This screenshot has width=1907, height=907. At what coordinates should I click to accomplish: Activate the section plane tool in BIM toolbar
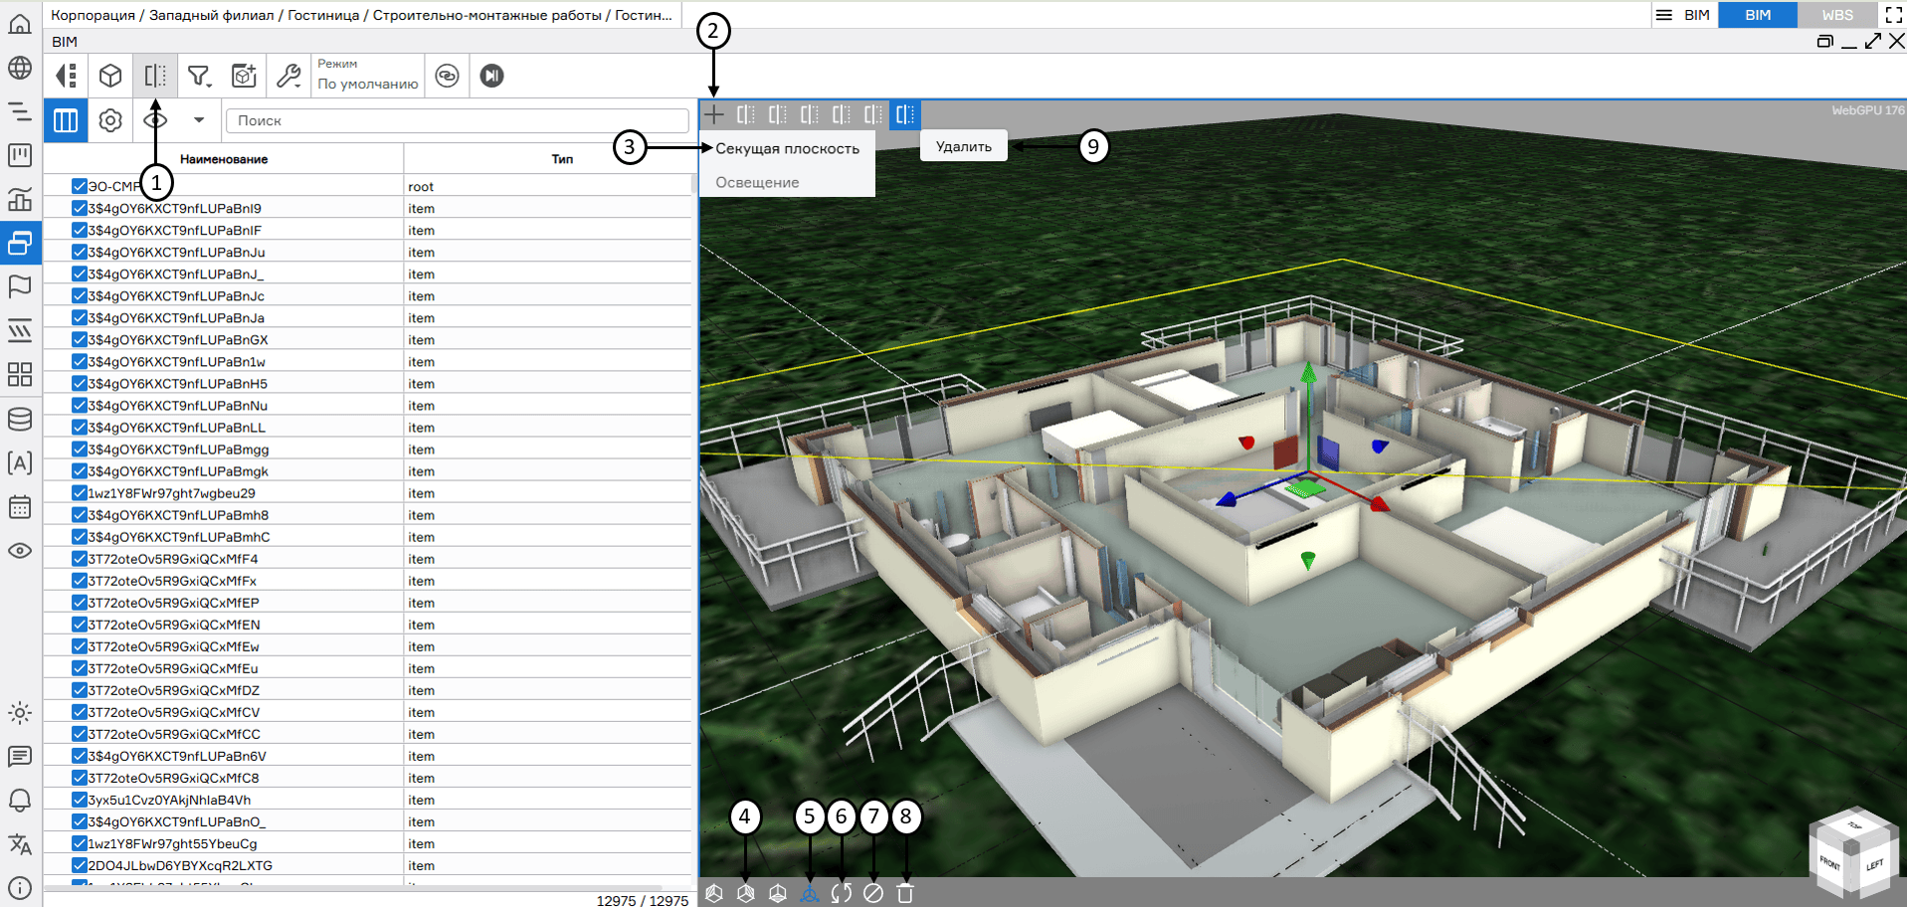[155, 76]
